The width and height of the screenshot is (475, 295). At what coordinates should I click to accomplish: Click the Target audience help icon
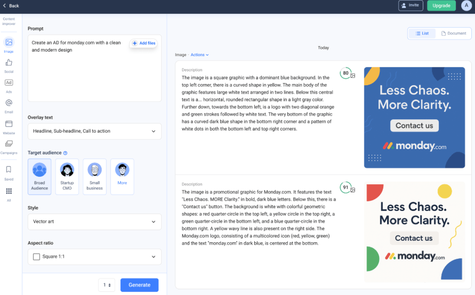[x=65, y=153]
